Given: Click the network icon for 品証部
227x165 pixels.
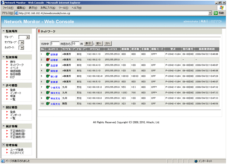Looking at the screenshot, I should [48, 65].
